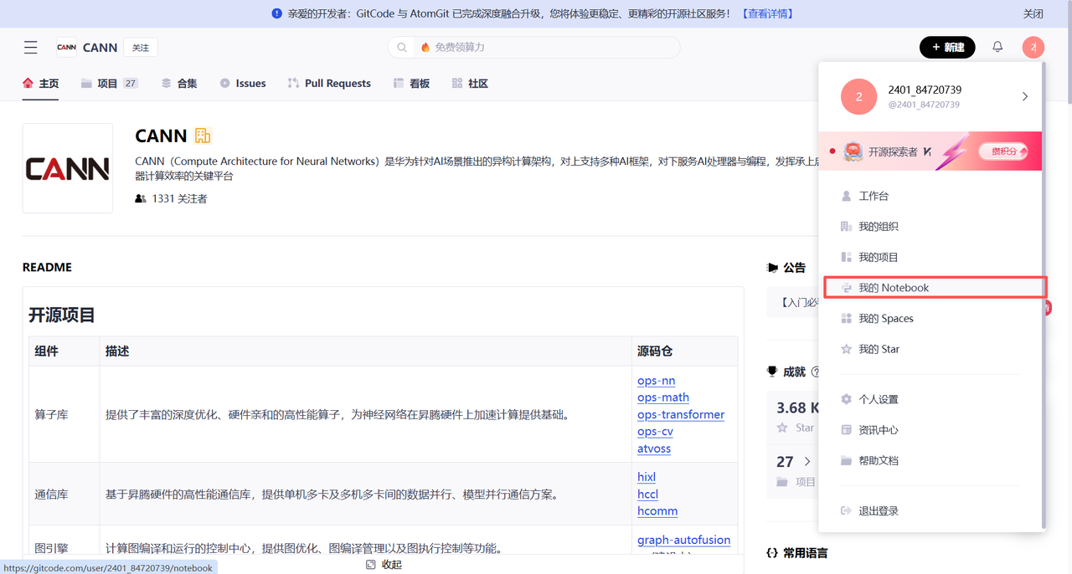Click the search magnifier icon
The height and width of the screenshot is (574, 1072).
click(x=403, y=48)
